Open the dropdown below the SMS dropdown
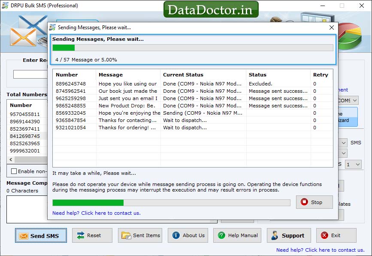 pos(343,153)
